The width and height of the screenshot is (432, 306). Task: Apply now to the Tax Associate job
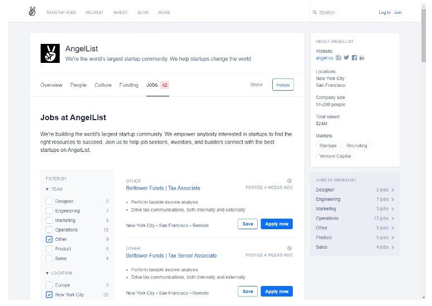click(277, 224)
